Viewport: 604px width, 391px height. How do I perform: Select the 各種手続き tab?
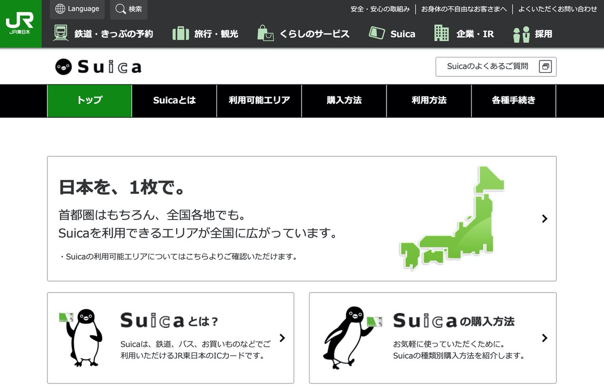tap(514, 100)
